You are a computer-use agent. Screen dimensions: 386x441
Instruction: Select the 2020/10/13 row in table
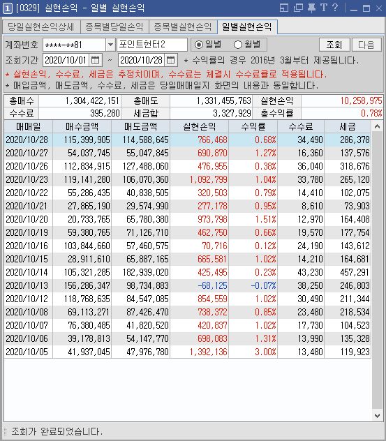187,286
